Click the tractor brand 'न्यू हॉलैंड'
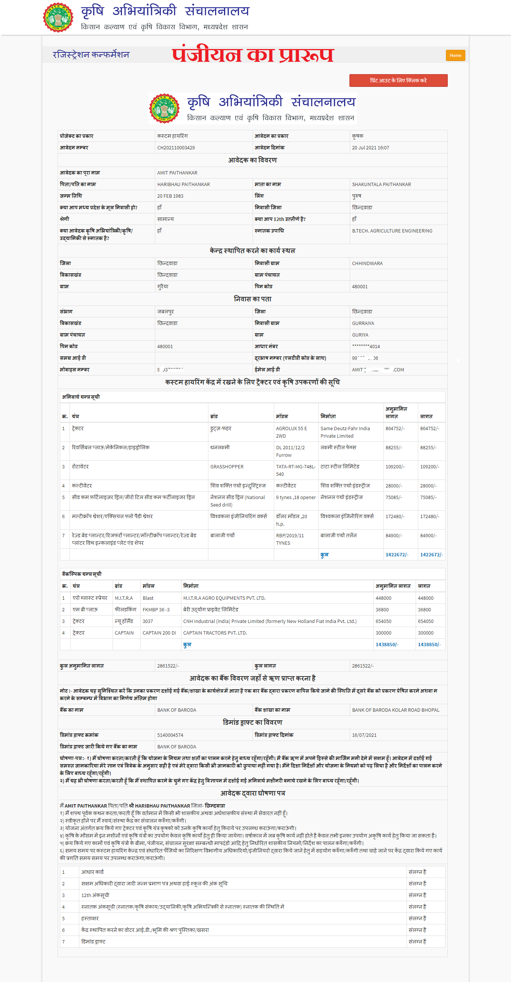The width and height of the screenshot is (511, 982). click(x=124, y=621)
